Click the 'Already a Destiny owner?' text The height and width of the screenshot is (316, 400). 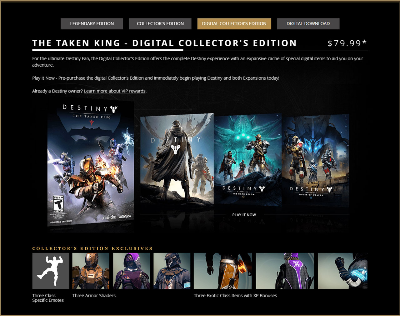click(x=57, y=91)
